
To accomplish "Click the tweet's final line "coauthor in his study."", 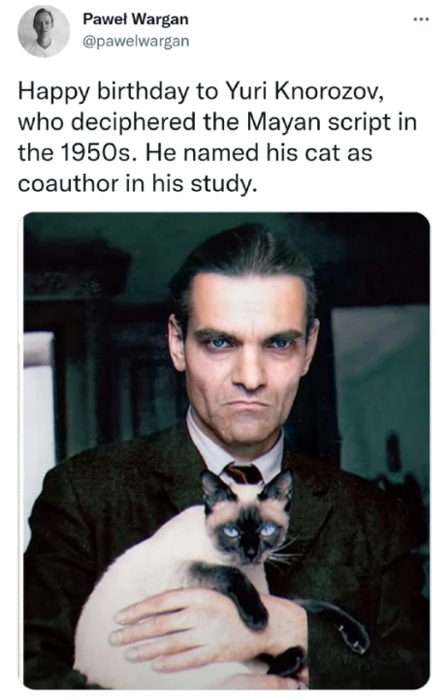I will point(138,183).
